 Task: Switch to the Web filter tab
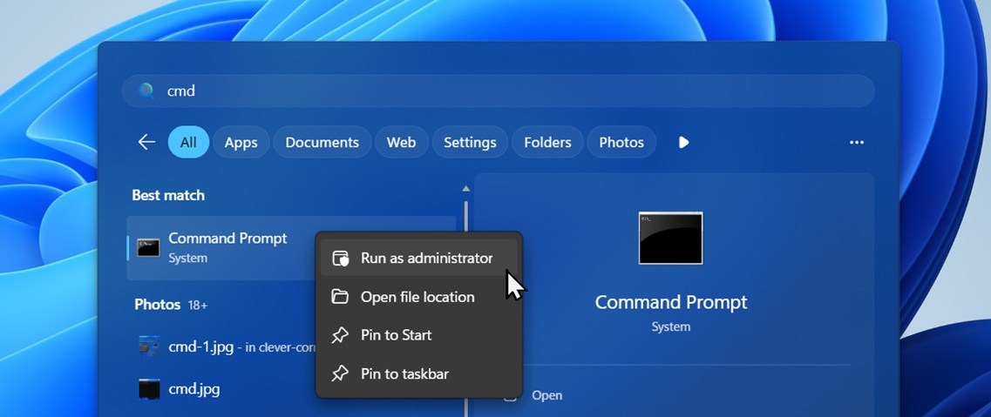[401, 143]
